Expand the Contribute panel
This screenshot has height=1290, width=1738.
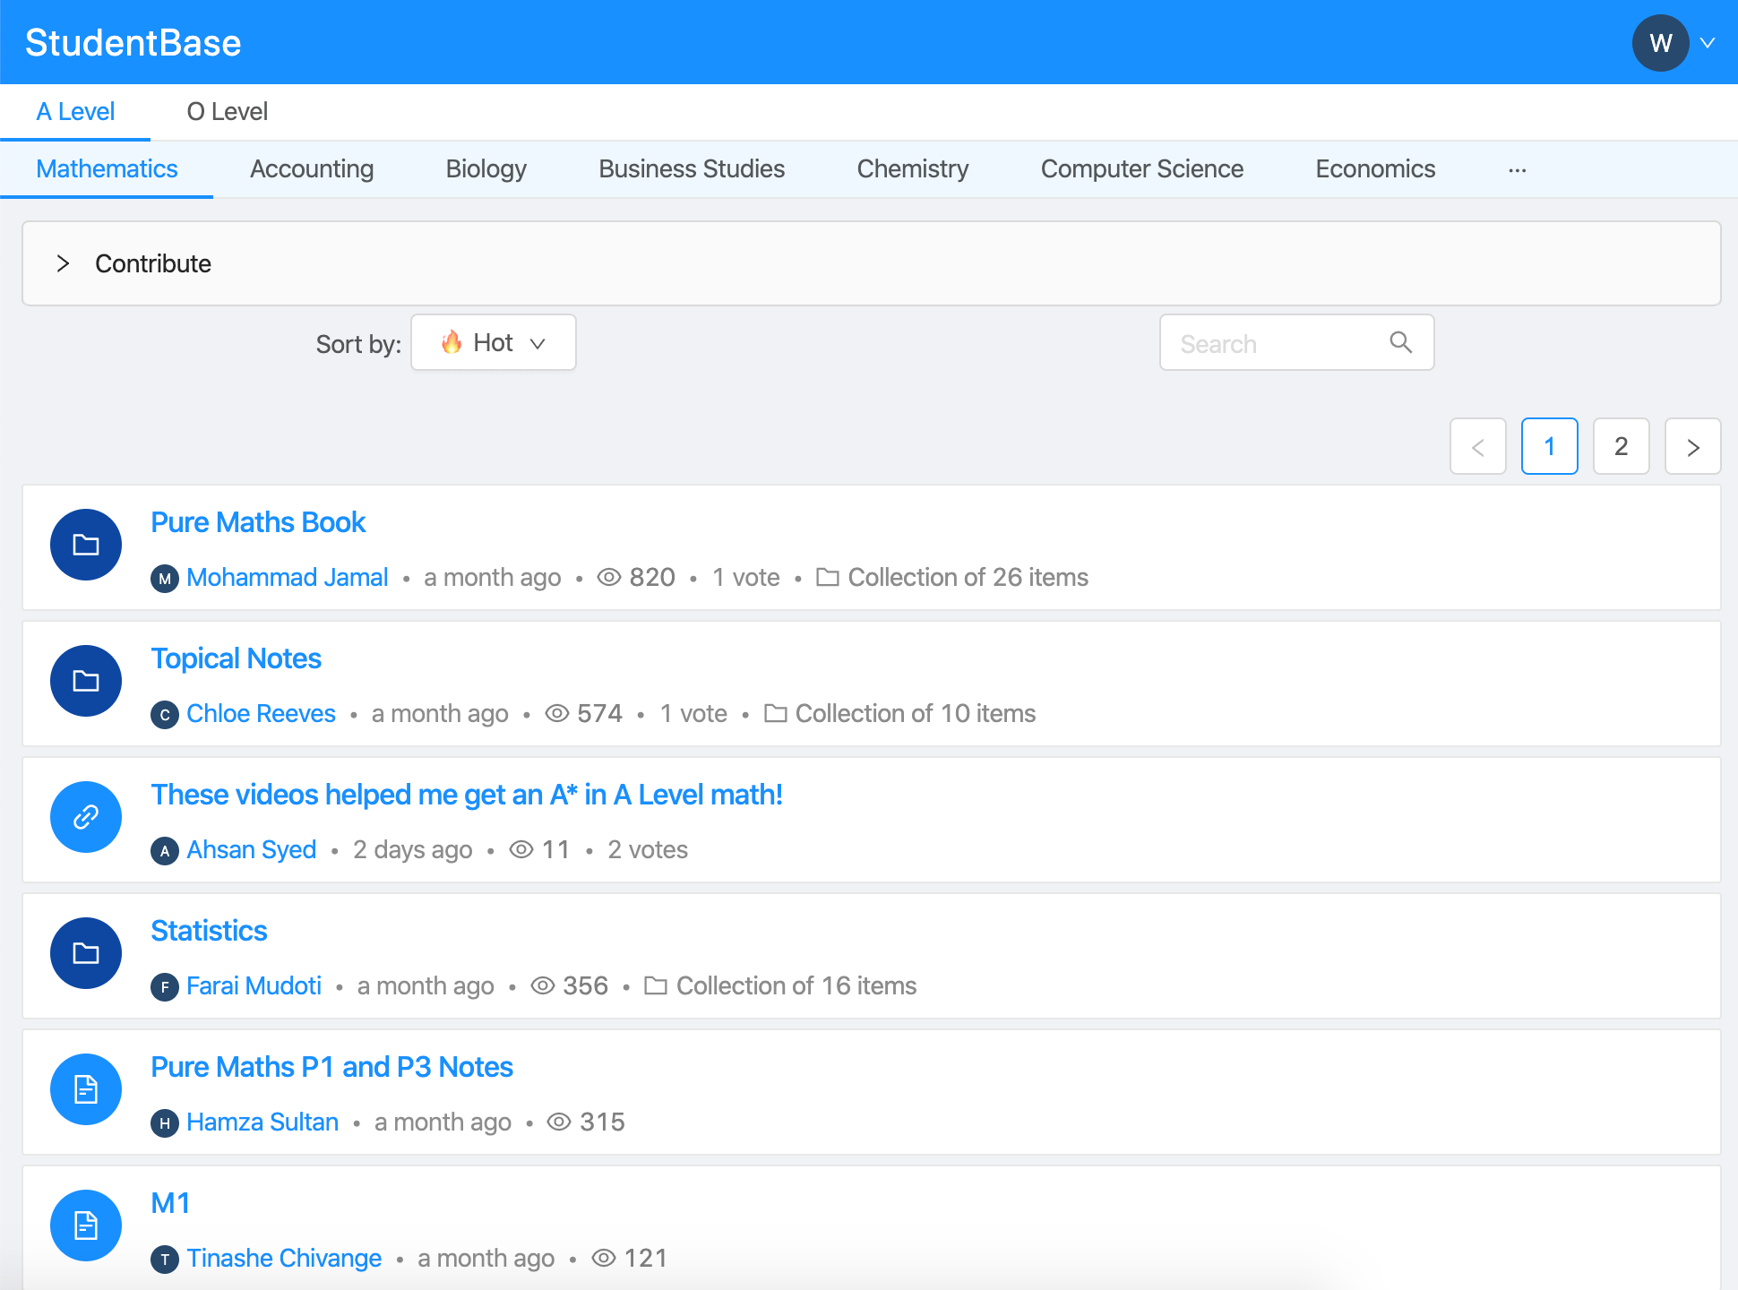pyautogui.click(x=63, y=263)
